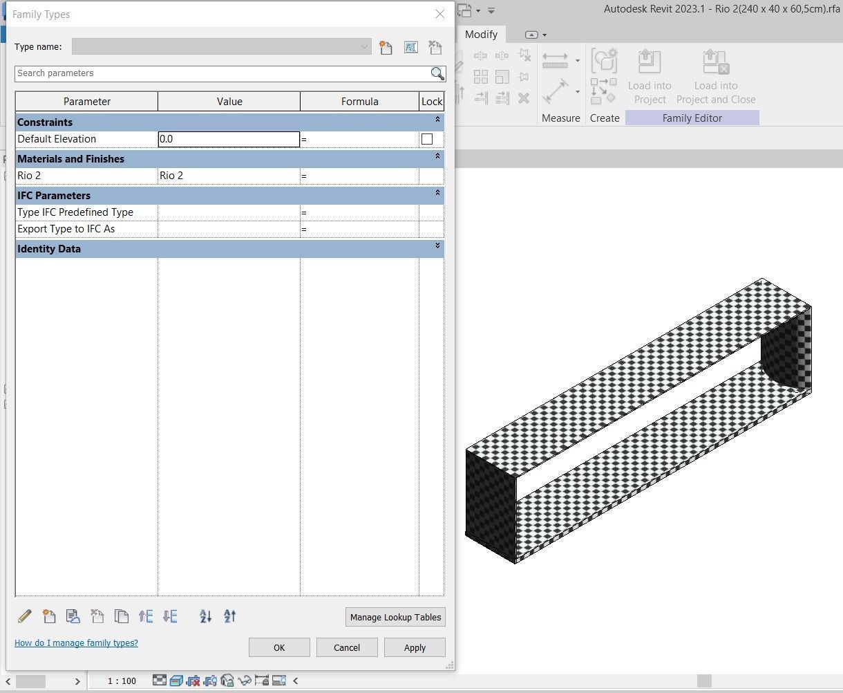Click the Scale icon in Modify ribbon
This screenshot has height=693, width=843.
[x=502, y=77]
